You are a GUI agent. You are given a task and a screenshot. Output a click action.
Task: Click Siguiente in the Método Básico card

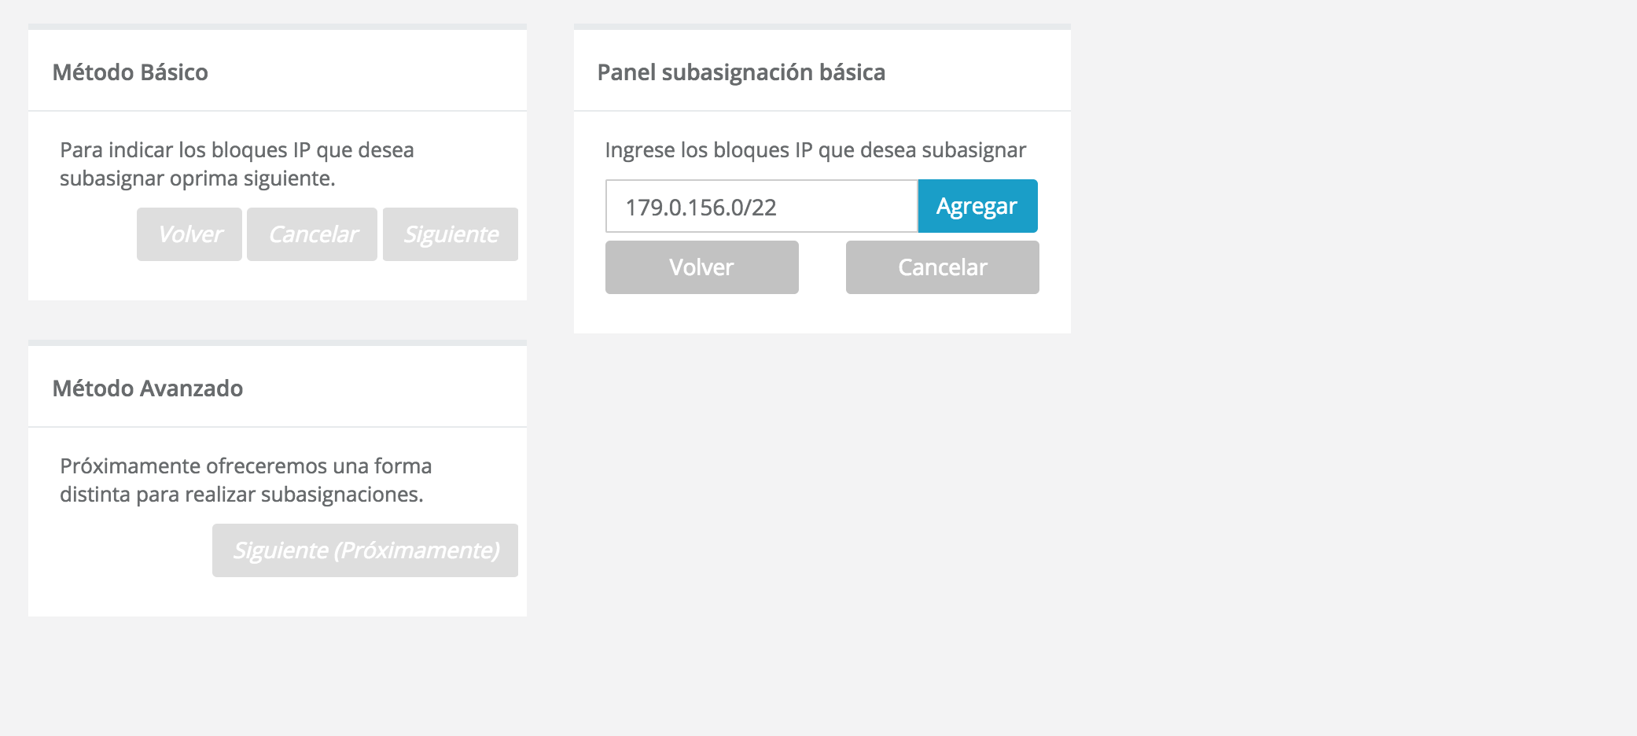pos(451,234)
